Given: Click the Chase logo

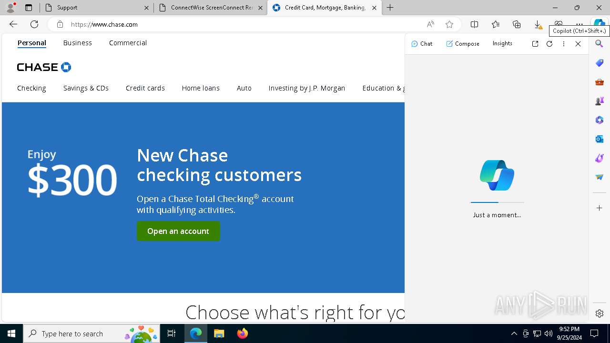Looking at the screenshot, I should [44, 67].
